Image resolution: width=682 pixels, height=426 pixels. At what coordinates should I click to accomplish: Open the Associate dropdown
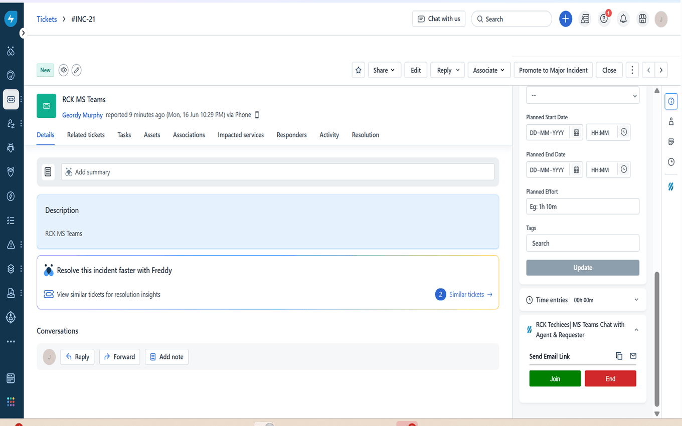pos(489,70)
